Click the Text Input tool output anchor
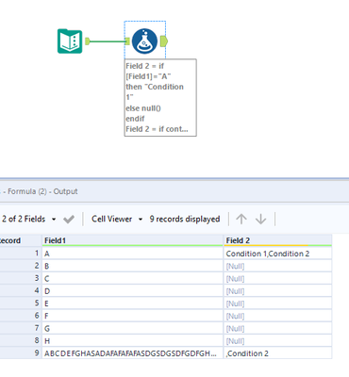Screen dimensions: 349x377 click(x=88, y=41)
